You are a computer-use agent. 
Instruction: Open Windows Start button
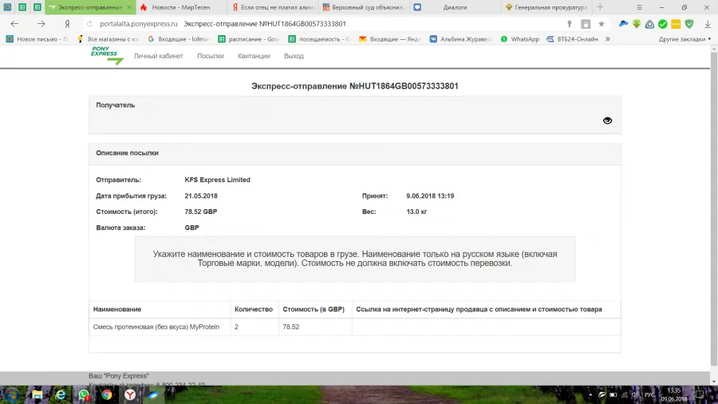pos(12,395)
